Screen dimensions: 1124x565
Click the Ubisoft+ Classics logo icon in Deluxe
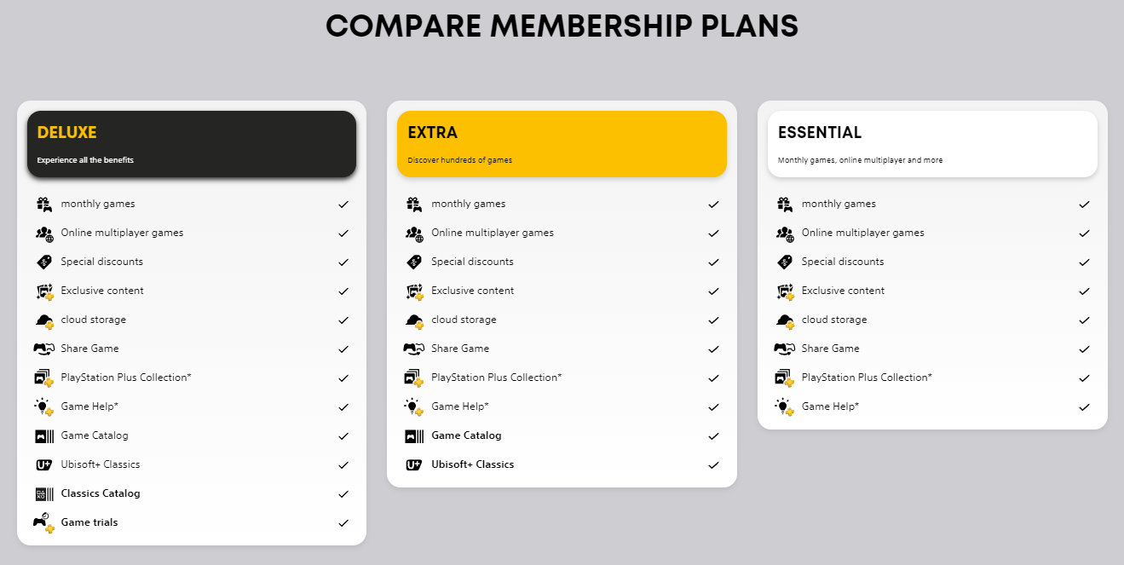click(x=44, y=464)
